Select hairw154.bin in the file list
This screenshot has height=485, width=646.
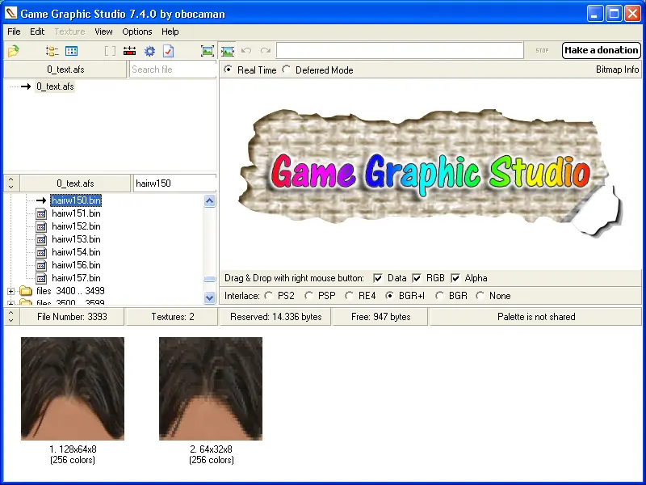coord(76,252)
